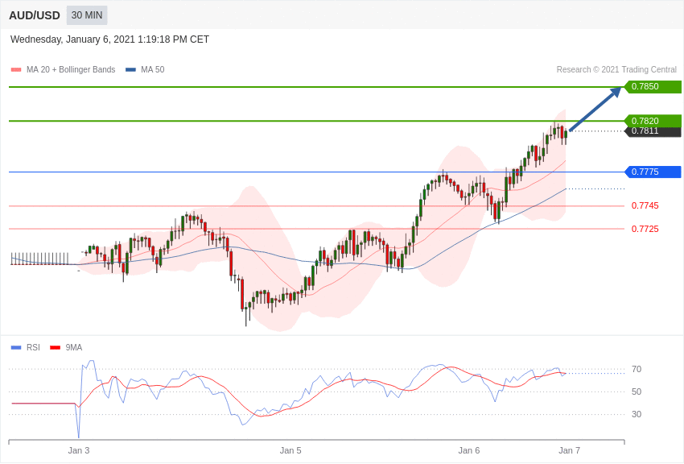Click the Jan 6 date axis label

469,450
